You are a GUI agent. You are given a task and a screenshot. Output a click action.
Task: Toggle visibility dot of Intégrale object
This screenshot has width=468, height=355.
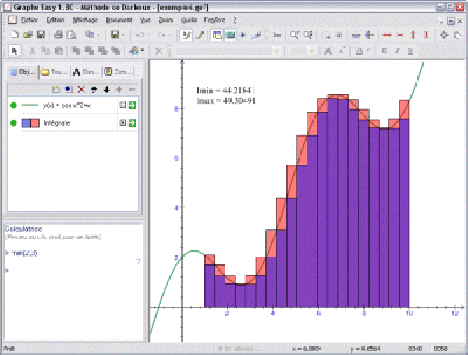[x=13, y=123]
